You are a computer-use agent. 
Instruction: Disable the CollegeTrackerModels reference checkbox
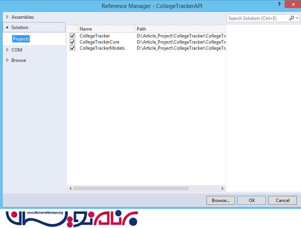pyautogui.click(x=72, y=48)
